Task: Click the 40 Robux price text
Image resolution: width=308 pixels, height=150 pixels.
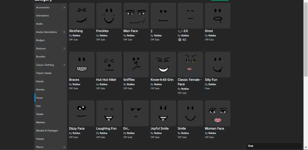Action: pos(184,40)
